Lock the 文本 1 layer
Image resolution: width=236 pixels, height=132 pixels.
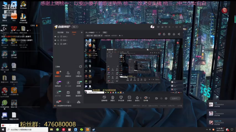[58, 40]
